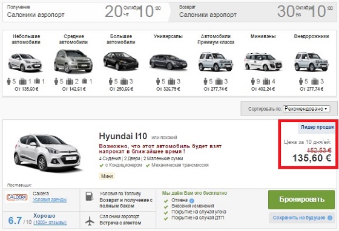Click the Покрытие на случай угона item
The height and width of the screenshot is (231, 339).
[199, 212]
